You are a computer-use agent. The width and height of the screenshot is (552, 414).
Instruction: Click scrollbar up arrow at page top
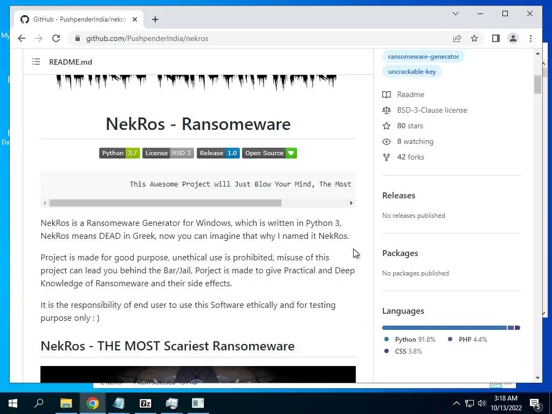(537, 53)
